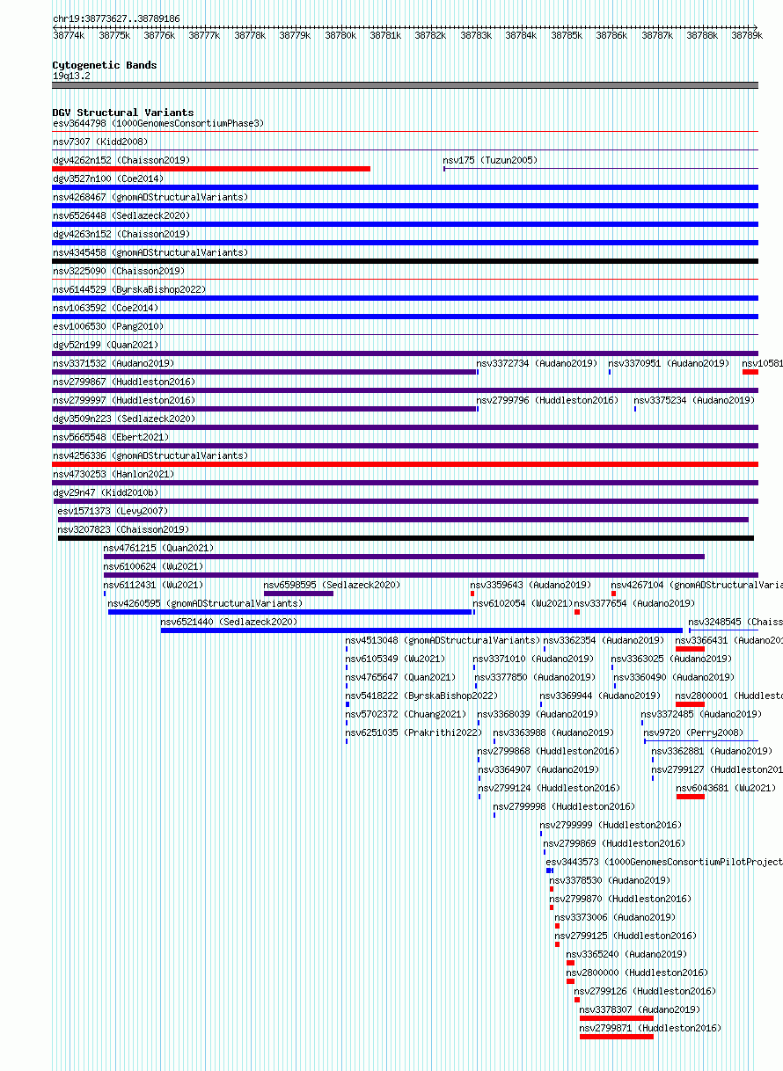Select nsv2799998 (Huddleston2016) label
Screen dimensions: 783x1071
pos(563,806)
